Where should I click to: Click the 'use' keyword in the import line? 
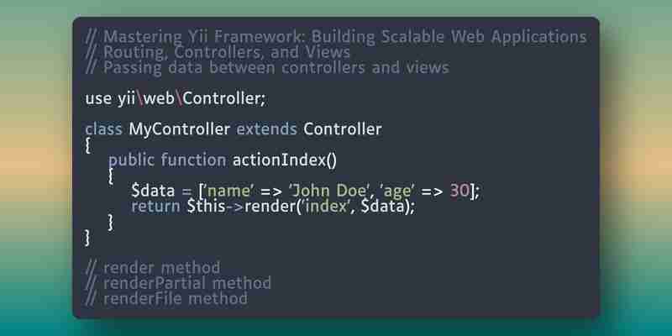pos(98,99)
